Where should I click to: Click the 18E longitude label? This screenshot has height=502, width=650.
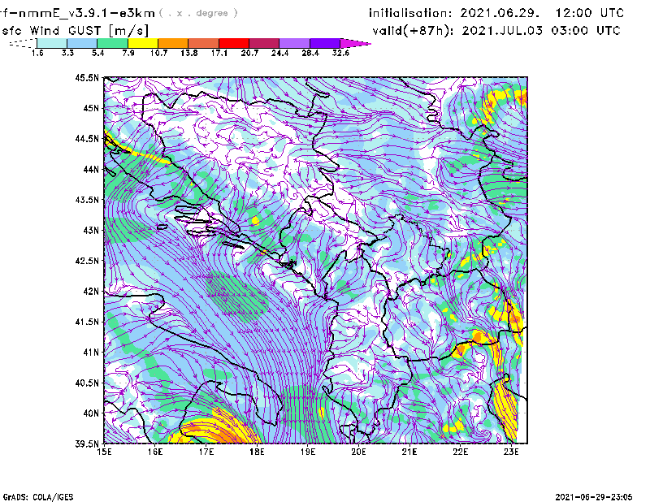(257, 452)
